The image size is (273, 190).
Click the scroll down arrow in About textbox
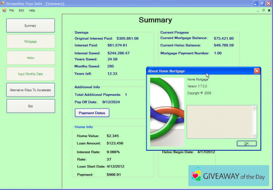point(255,136)
